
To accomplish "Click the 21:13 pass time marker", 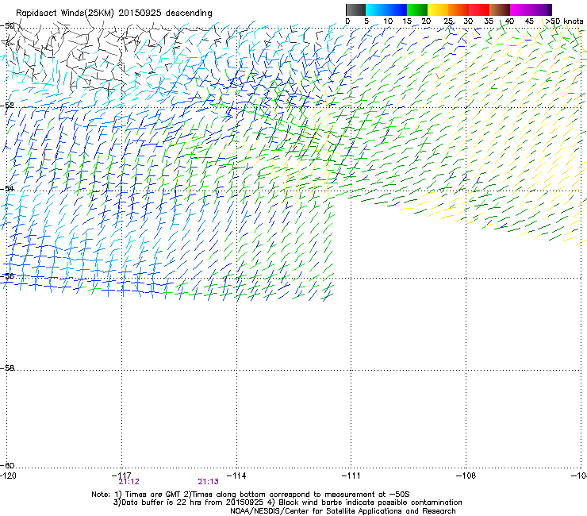I will [208, 482].
